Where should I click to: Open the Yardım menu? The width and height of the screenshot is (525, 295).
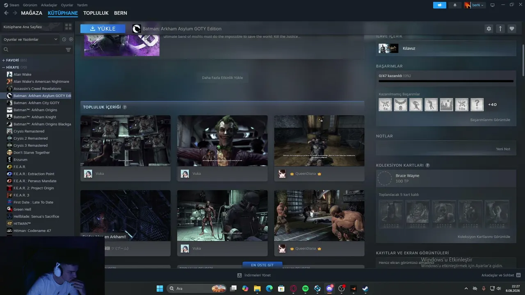point(82,5)
